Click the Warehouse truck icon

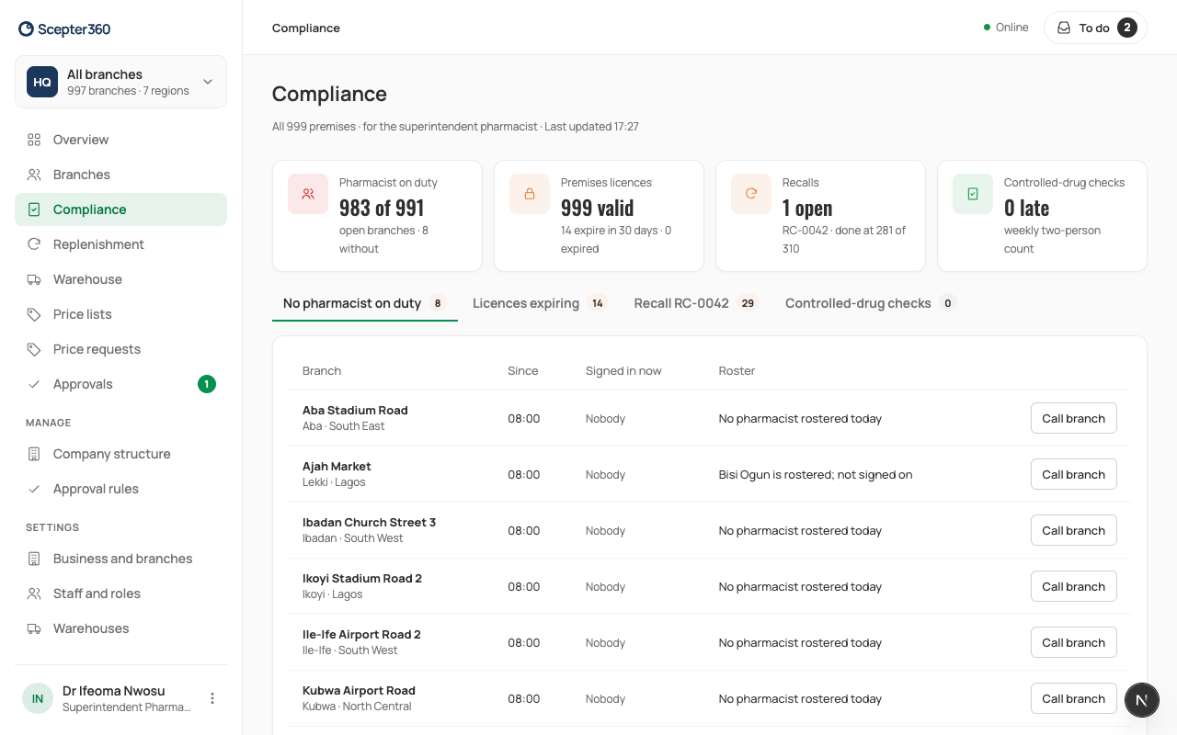[34, 279]
